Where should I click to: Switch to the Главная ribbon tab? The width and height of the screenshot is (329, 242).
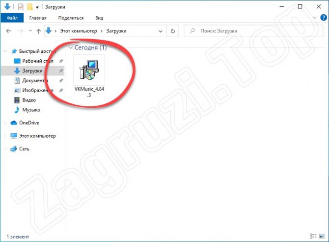point(38,18)
